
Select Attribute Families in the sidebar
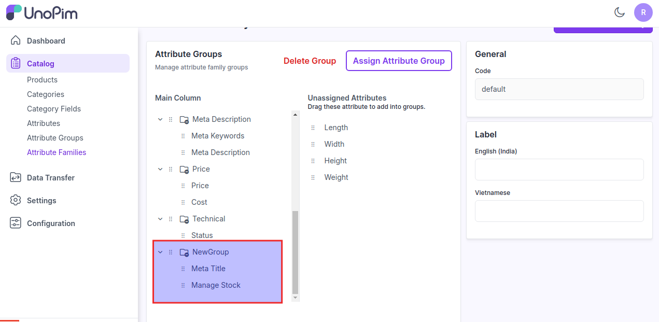coord(56,152)
